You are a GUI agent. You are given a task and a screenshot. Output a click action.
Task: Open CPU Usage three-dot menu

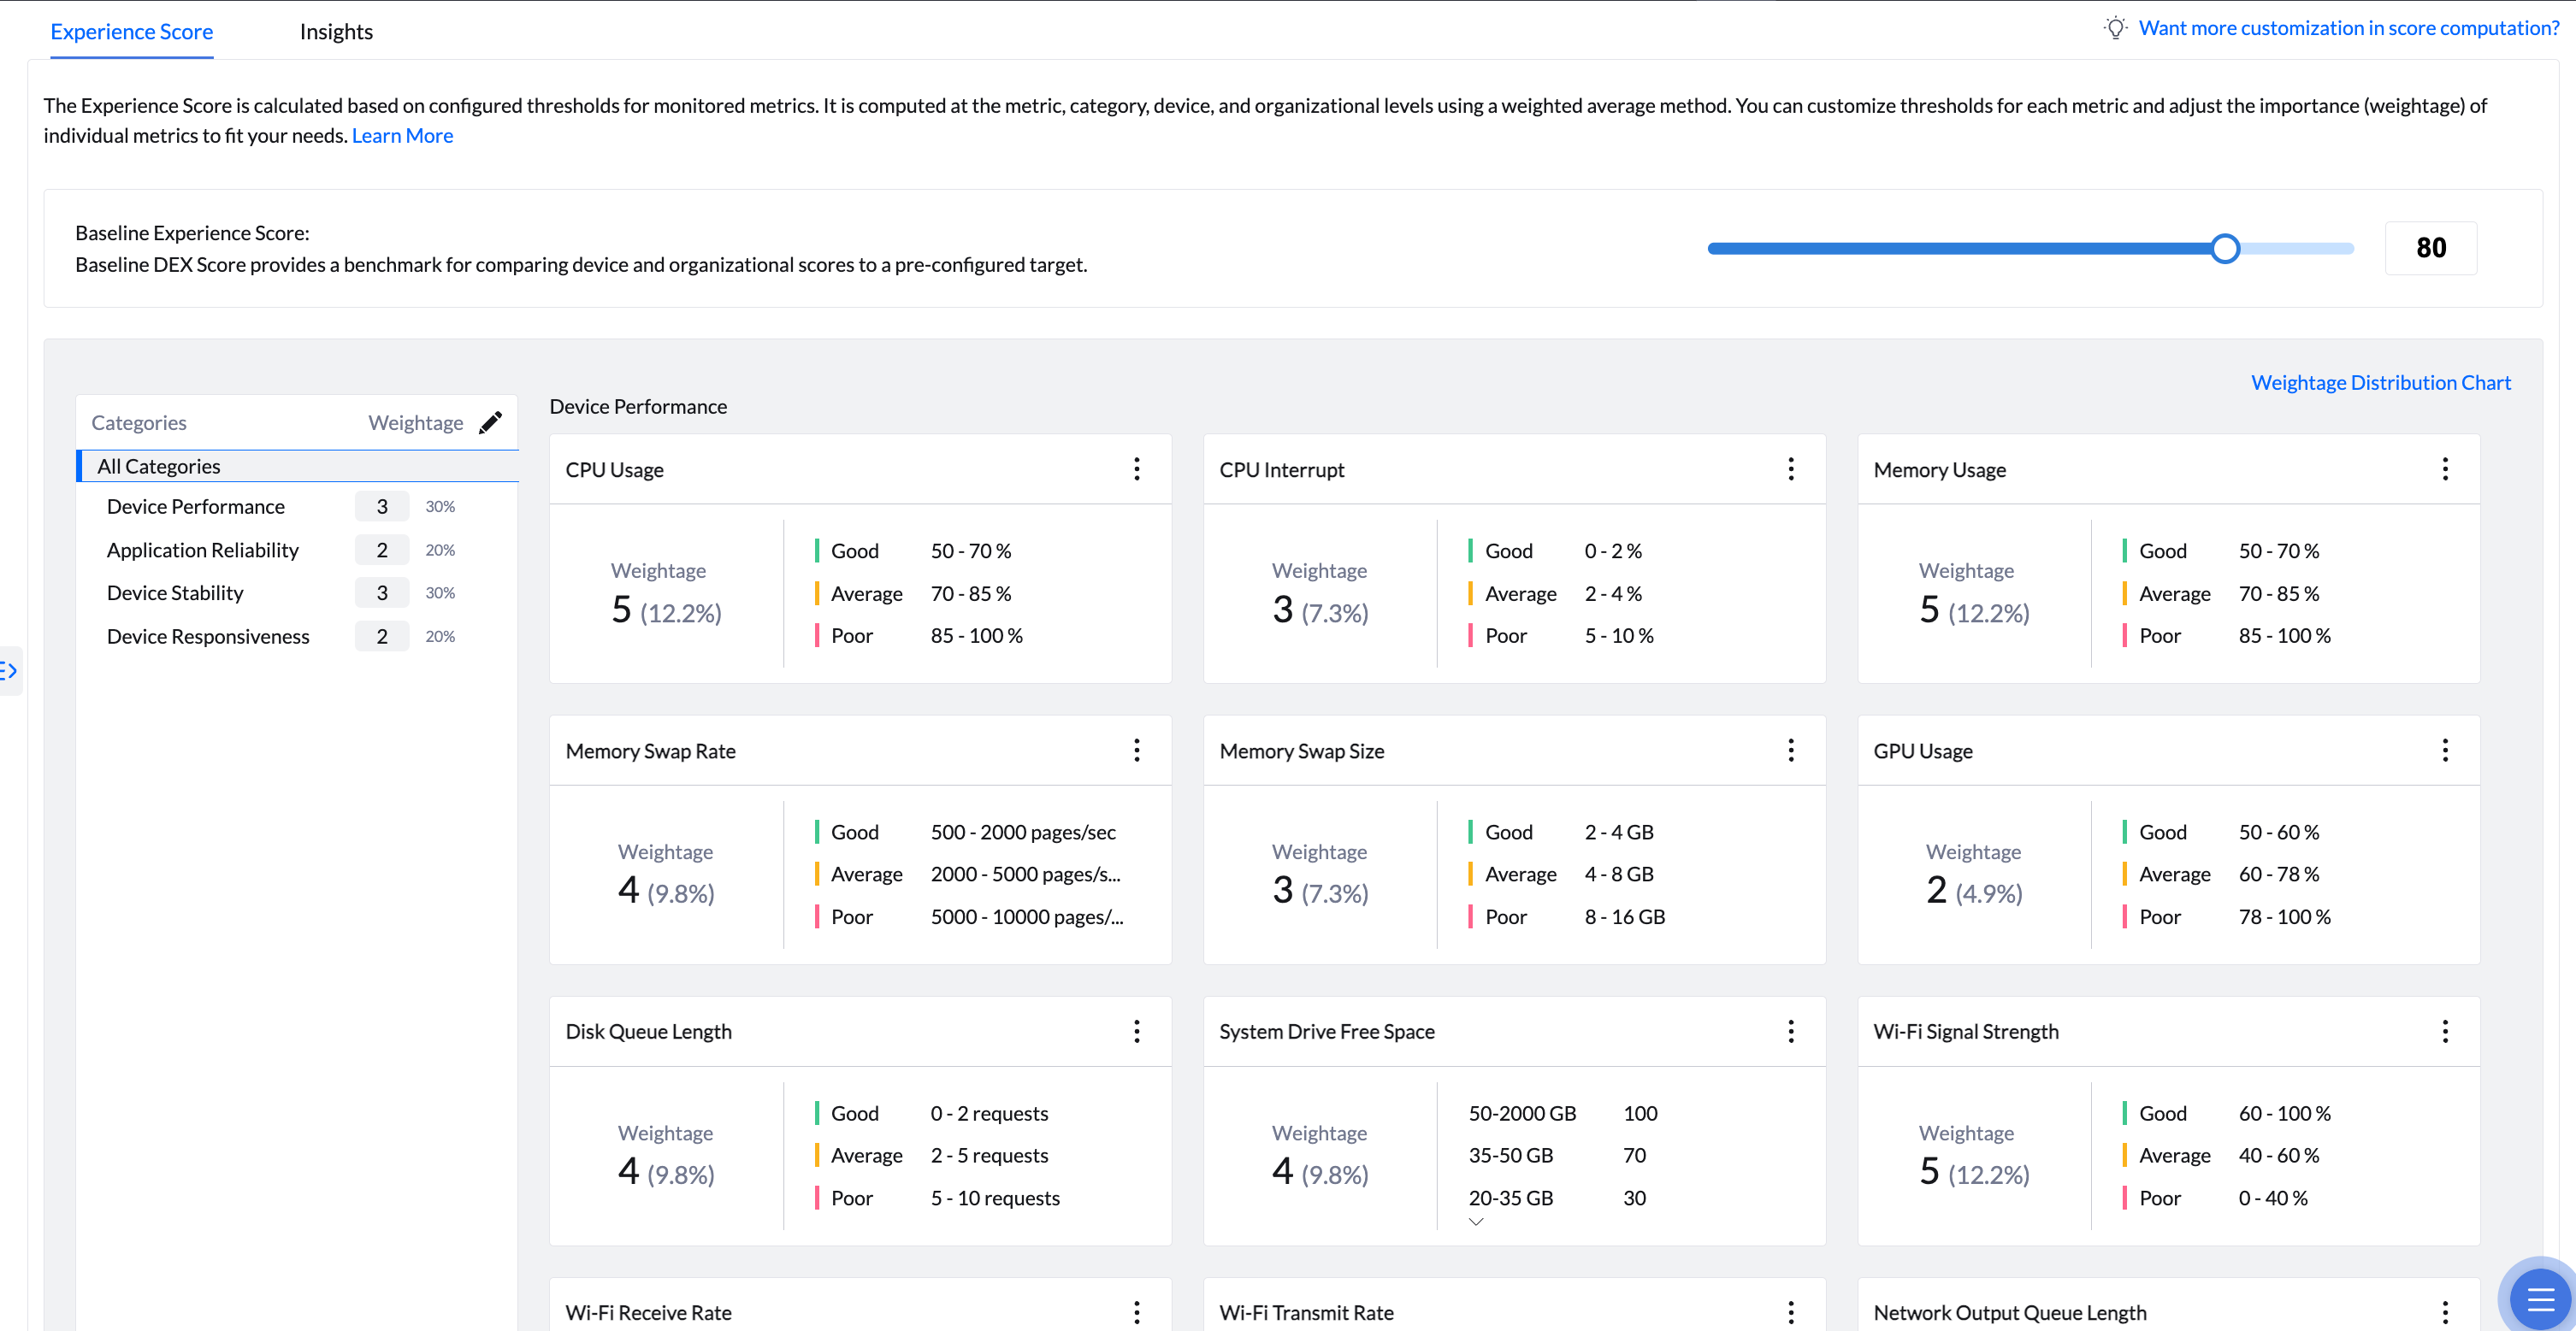(x=1136, y=468)
